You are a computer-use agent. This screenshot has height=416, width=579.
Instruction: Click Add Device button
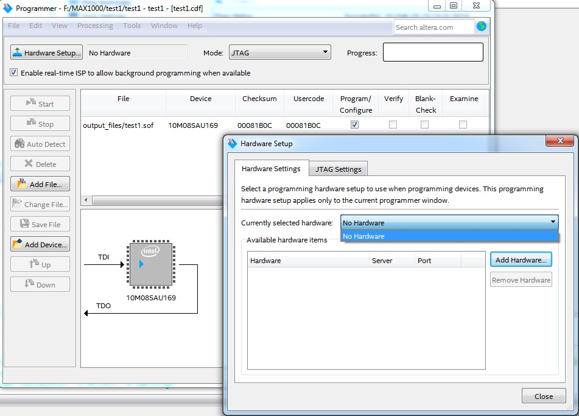pos(40,244)
